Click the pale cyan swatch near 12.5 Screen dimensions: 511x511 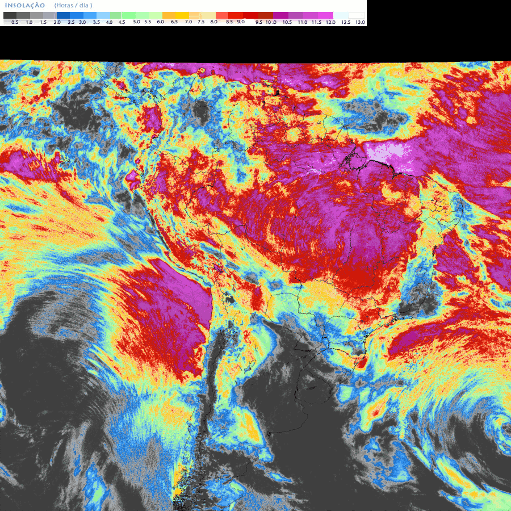coord(341,15)
